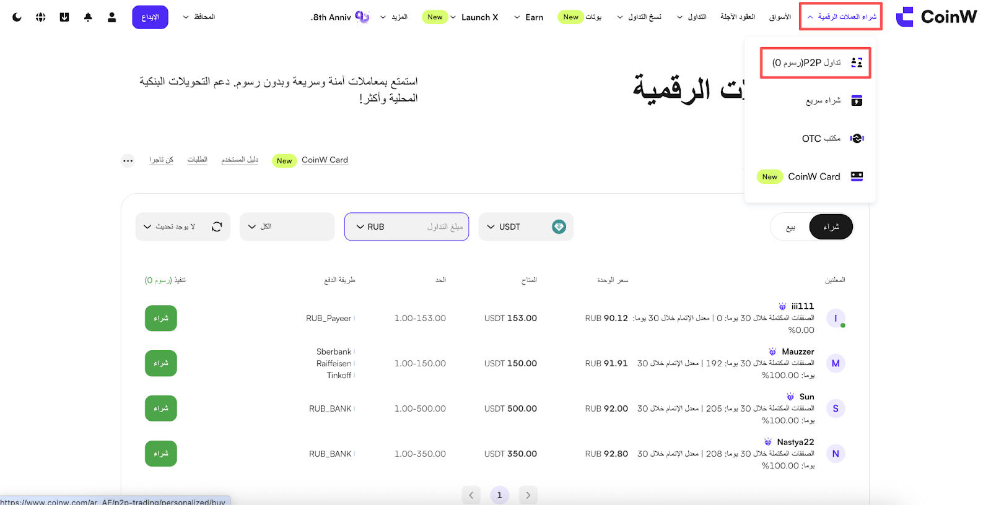Expand the Launch X dropdown
The width and height of the screenshot is (991, 505).
point(474,17)
